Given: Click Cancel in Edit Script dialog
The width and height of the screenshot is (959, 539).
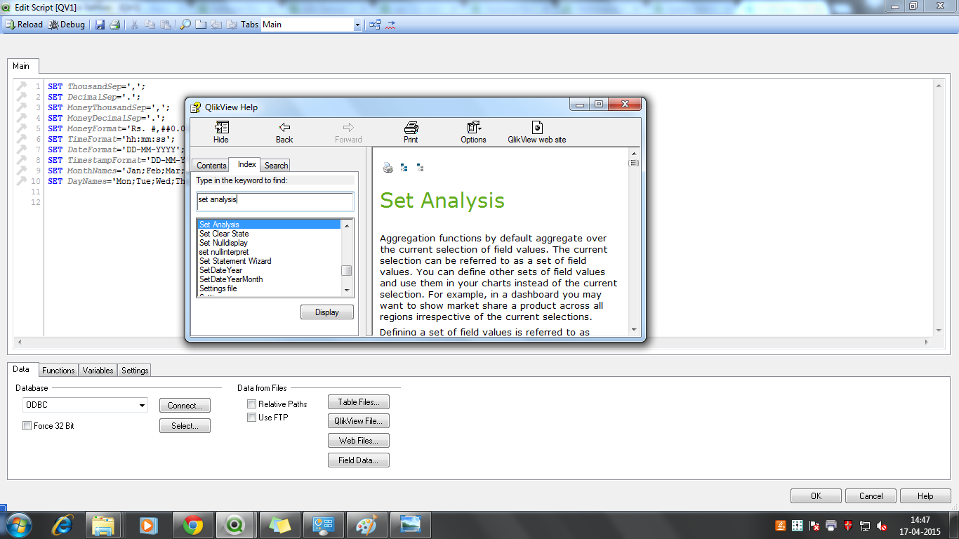Looking at the screenshot, I should [x=871, y=495].
